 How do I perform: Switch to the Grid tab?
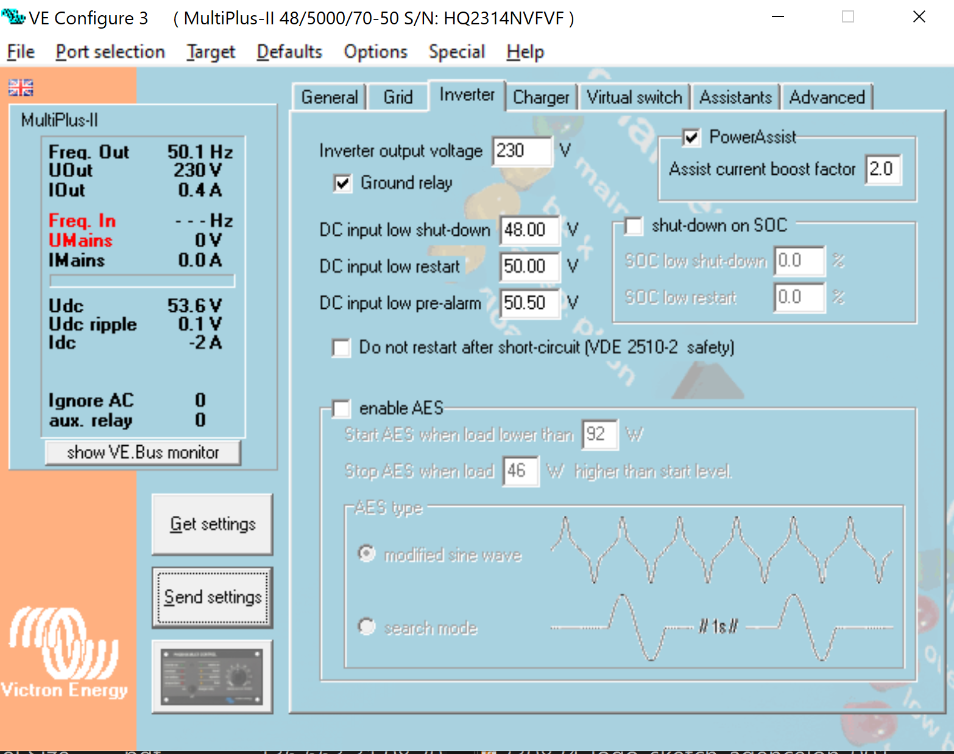pyautogui.click(x=398, y=97)
